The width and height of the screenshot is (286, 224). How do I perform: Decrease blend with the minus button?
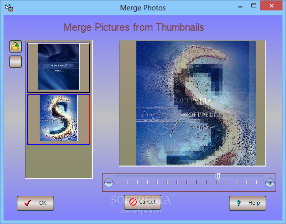pos(109,182)
